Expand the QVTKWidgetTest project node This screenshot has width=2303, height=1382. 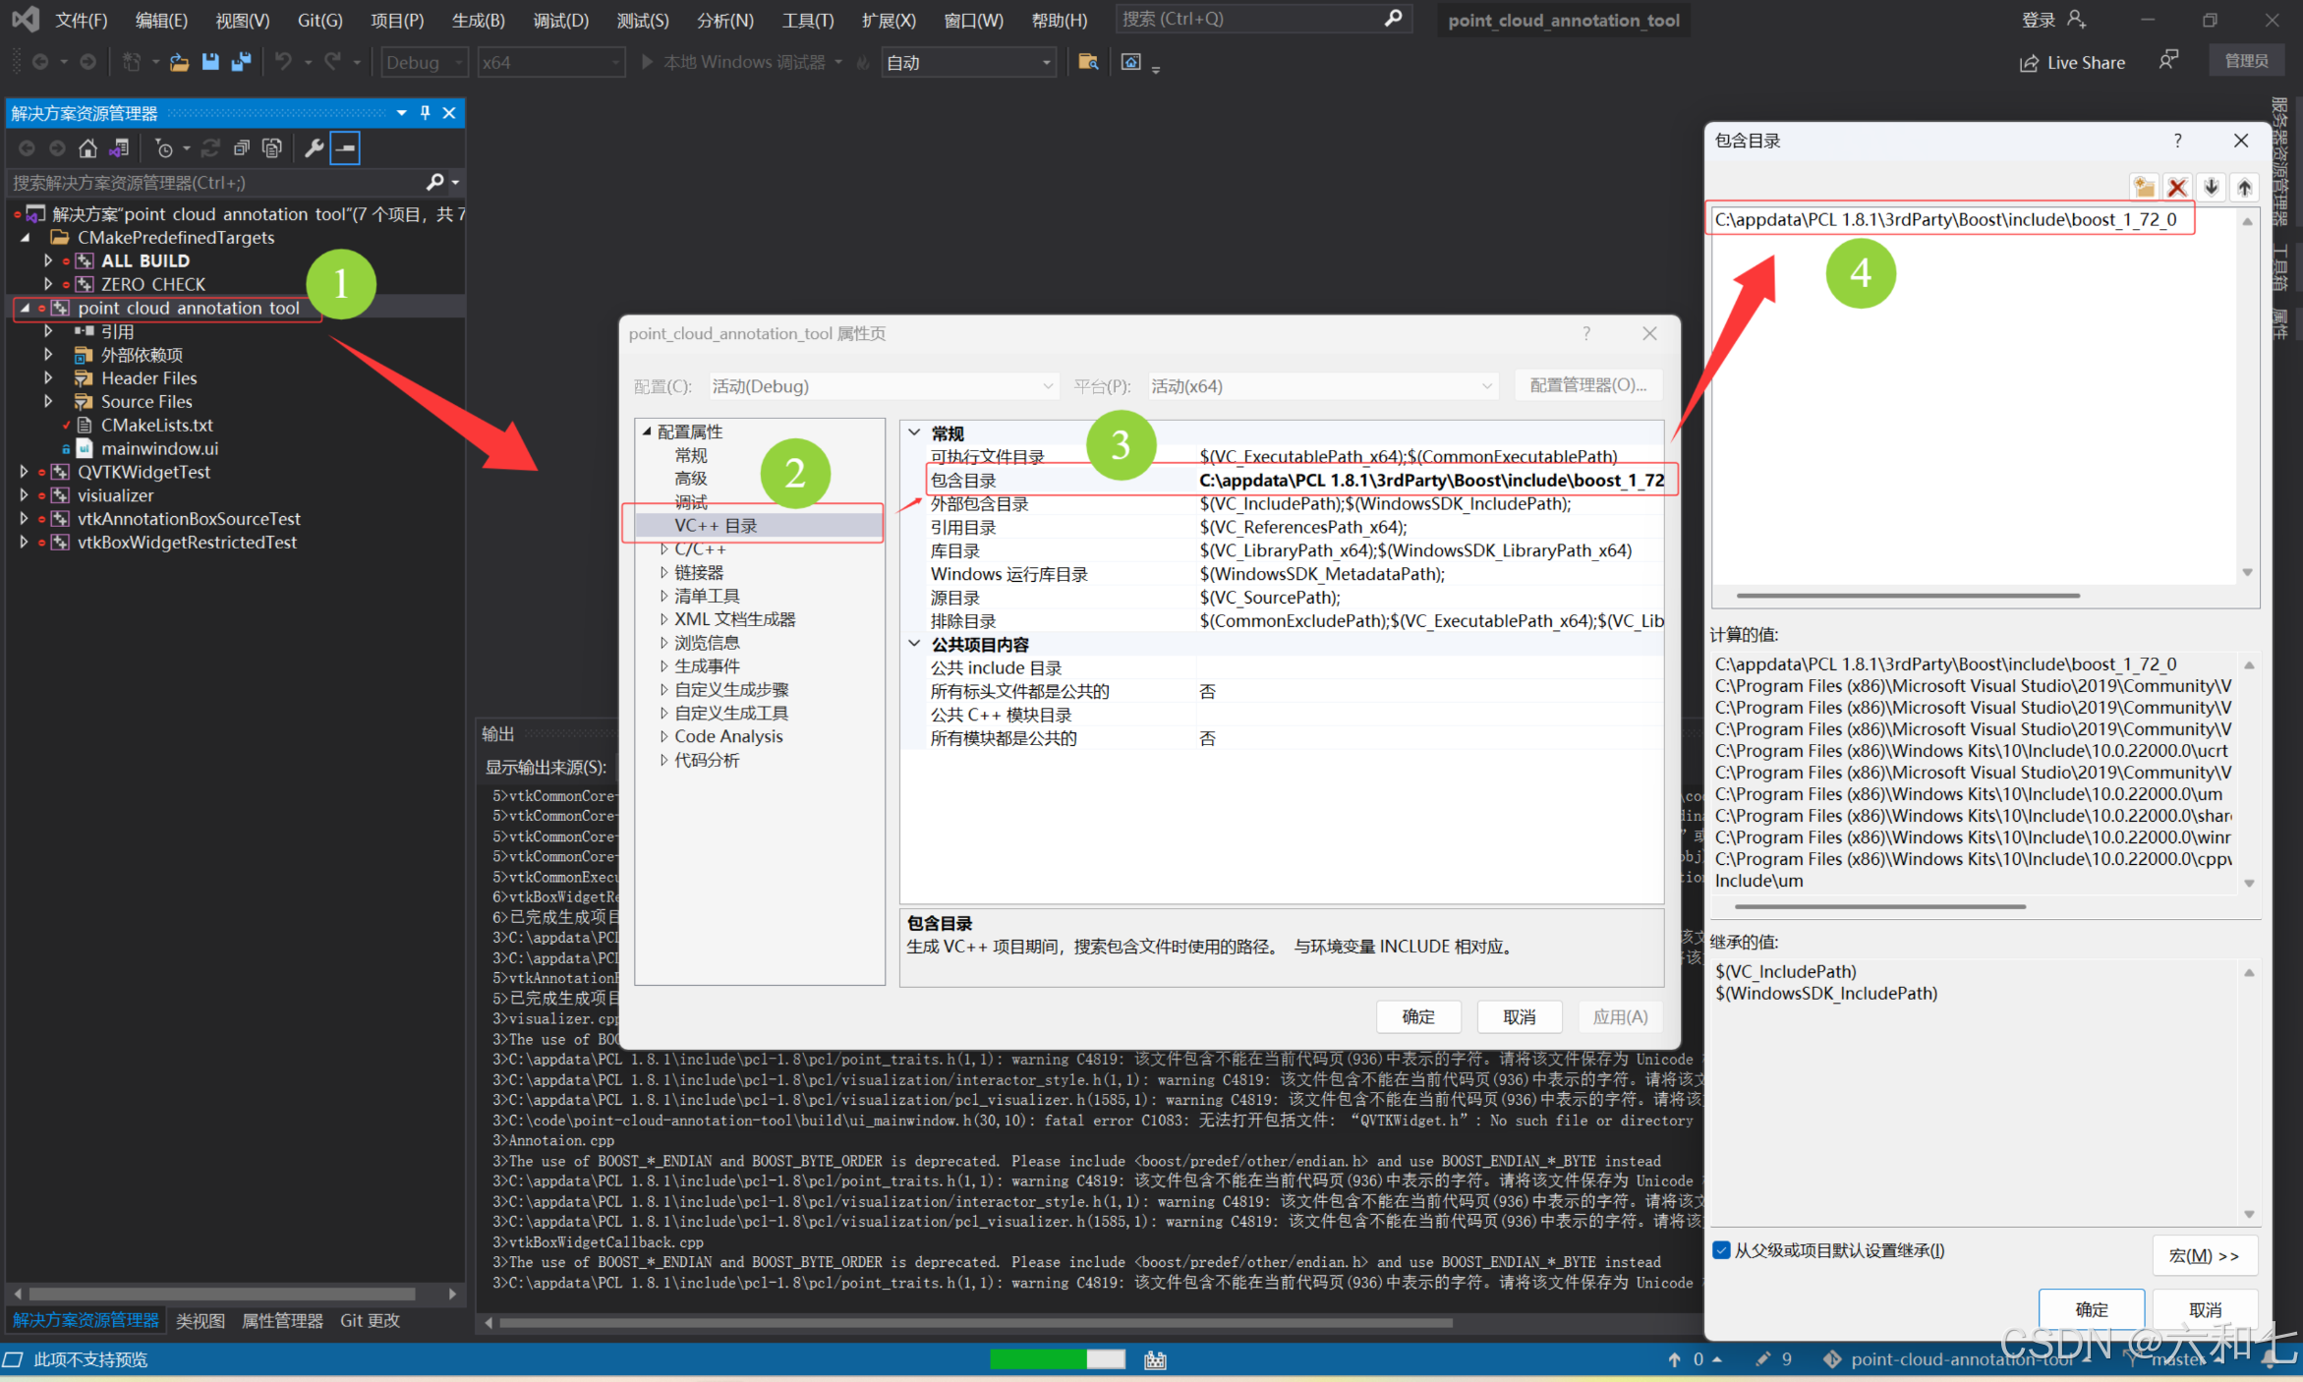click(24, 472)
